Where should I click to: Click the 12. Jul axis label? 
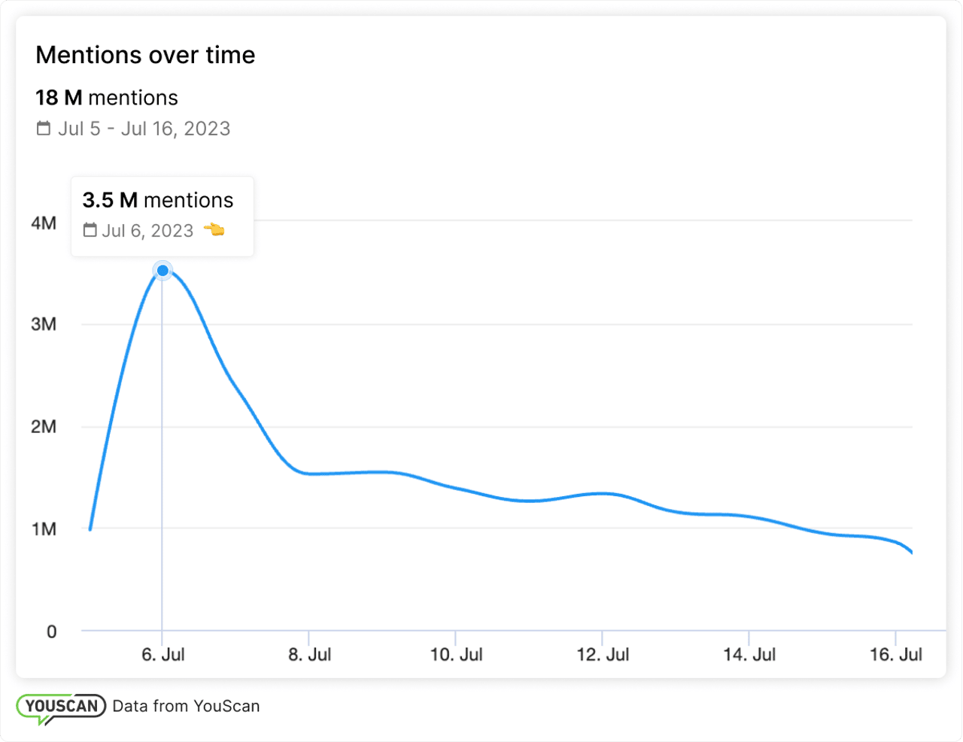click(x=603, y=655)
